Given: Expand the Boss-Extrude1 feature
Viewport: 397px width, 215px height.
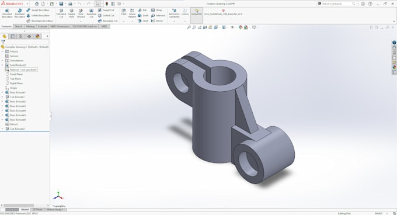Looking at the screenshot, I should [2, 92].
